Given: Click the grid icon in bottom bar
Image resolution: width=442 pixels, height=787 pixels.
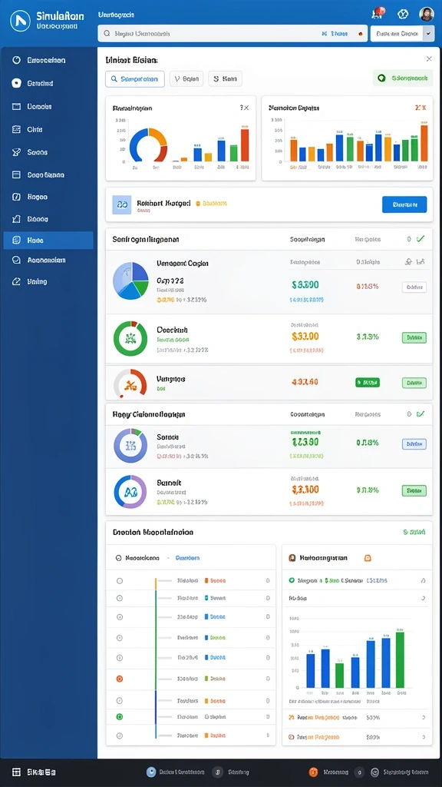Looking at the screenshot, I should (16, 772).
